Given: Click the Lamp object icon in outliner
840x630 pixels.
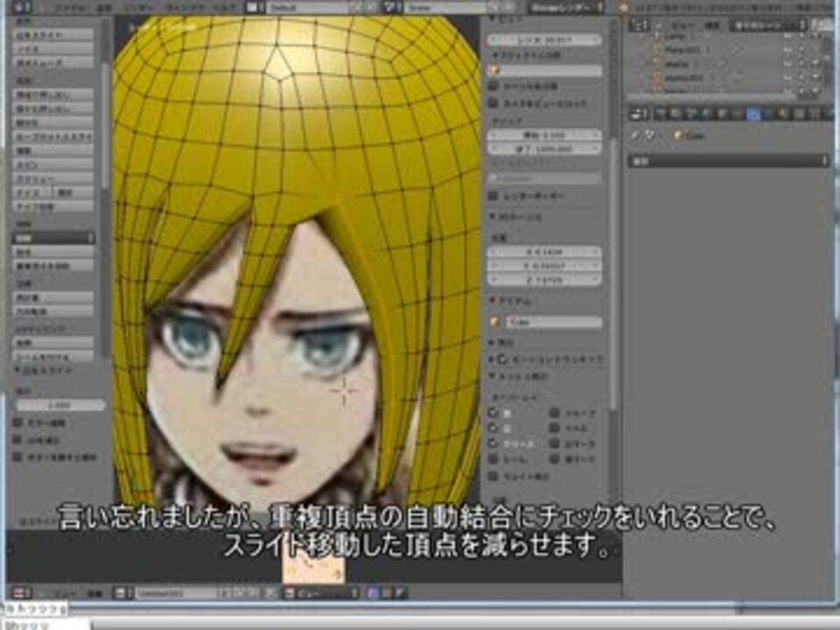Looking at the screenshot, I should (x=657, y=37).
